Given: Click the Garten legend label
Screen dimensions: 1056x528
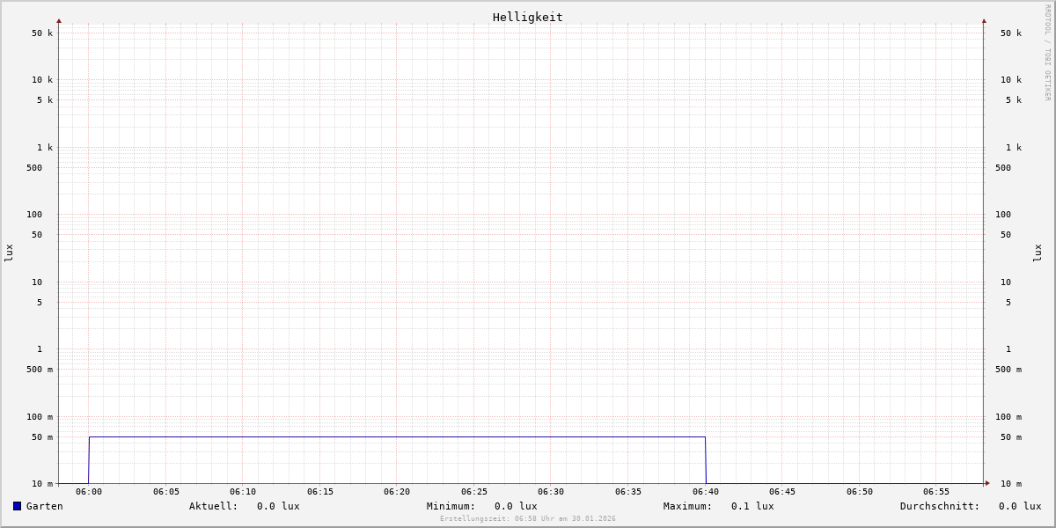Looking at the screenshot, I should [x=45, y=506].
